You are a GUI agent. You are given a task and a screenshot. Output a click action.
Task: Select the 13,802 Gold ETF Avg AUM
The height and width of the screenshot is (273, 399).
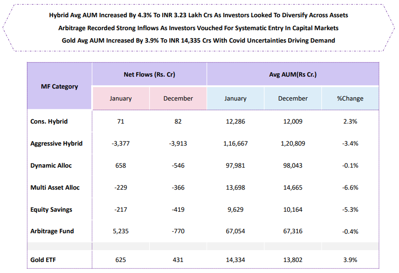293,260
